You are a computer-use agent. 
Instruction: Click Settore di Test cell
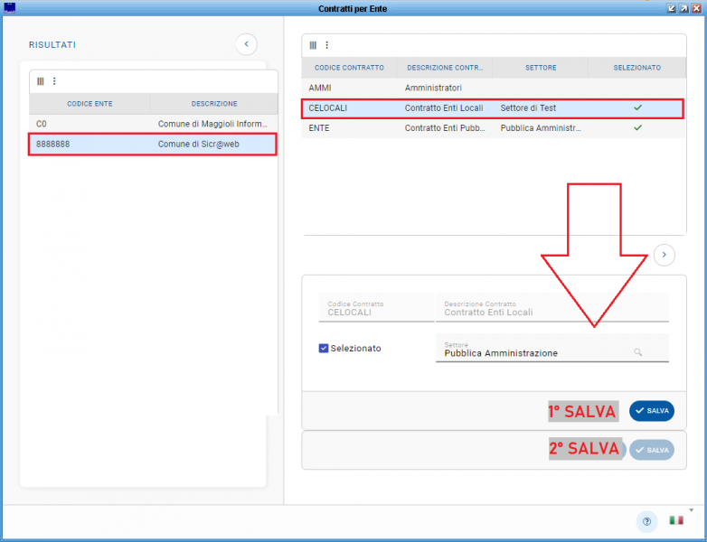coord(528,108)
